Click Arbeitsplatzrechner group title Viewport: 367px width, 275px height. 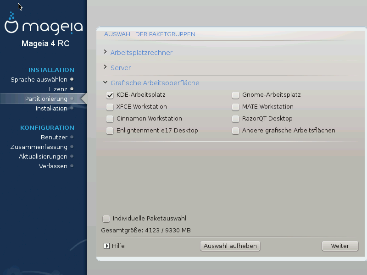pos(141,53)
